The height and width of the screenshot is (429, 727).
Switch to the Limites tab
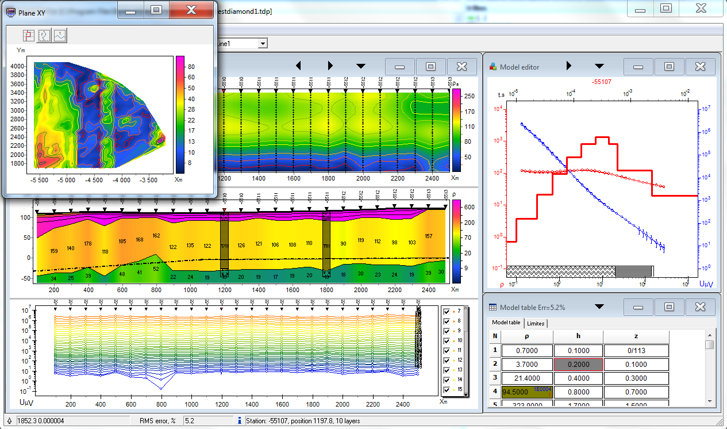535,323
